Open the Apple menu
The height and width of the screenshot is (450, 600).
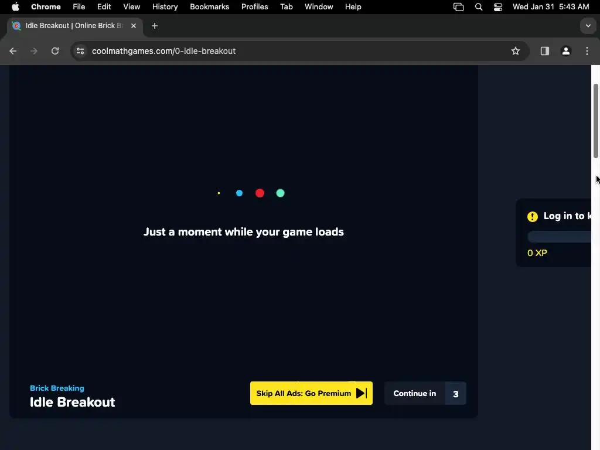point(15,7)
